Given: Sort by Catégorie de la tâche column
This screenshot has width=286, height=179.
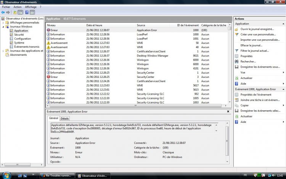Looking at the screenshot, I should tap(214, 25).
